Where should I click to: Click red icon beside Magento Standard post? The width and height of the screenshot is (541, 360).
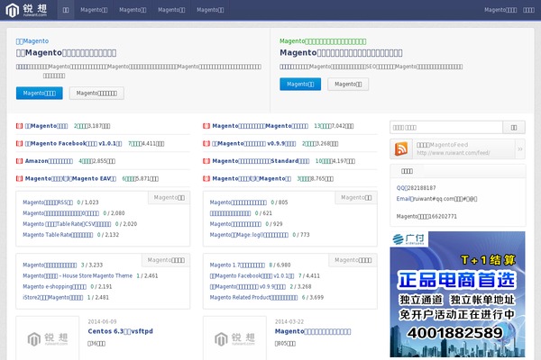[207, 161]
